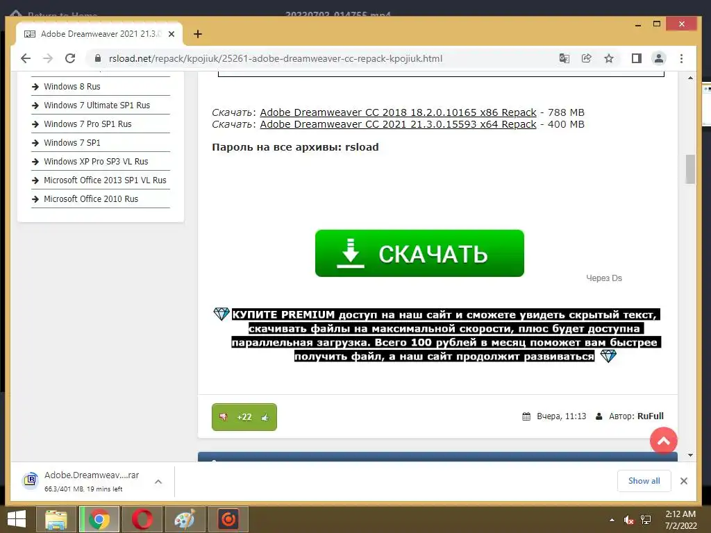Download Dreamweaver CC 2021 x64 Repack

point(398,124)
